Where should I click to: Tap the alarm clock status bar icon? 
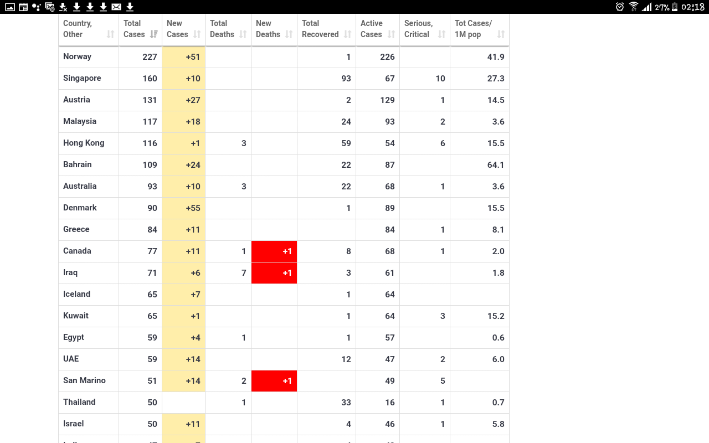620,7
